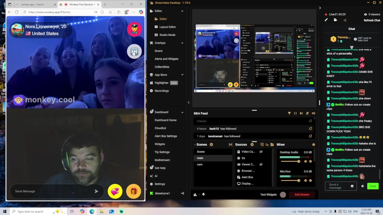The height and width of the screenshot is (215, 383).
Task: Replay the kendramatr has followed alert
Action: tap(310, 136)
